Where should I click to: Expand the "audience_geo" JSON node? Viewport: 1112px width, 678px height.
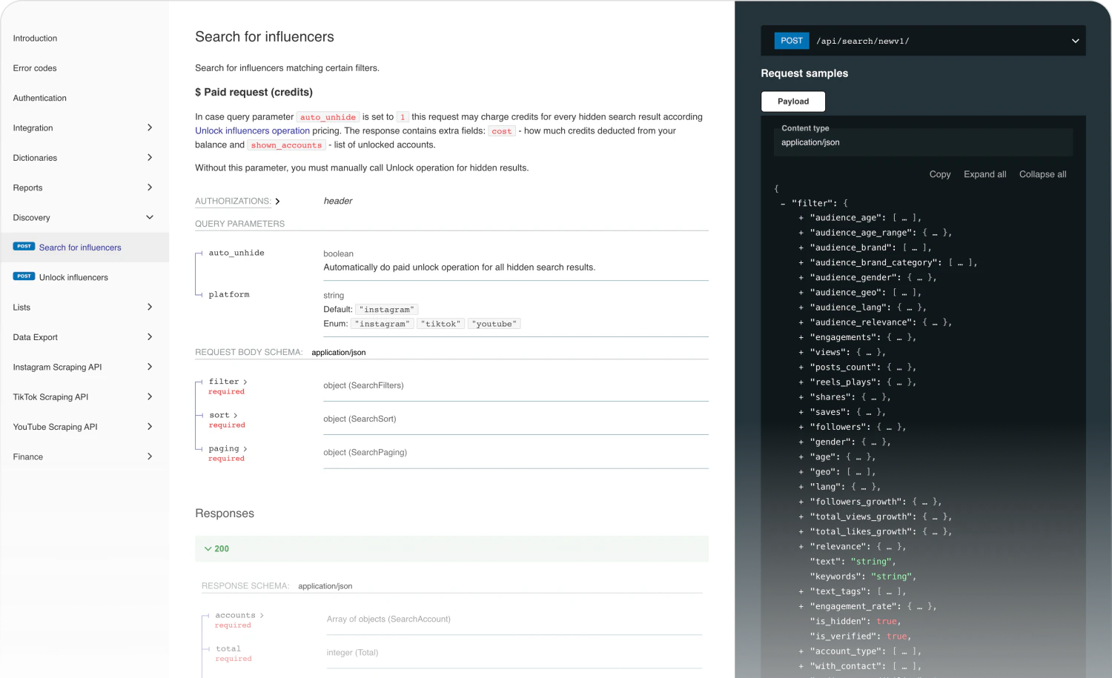pyautogui.click(x=801, y=293)
